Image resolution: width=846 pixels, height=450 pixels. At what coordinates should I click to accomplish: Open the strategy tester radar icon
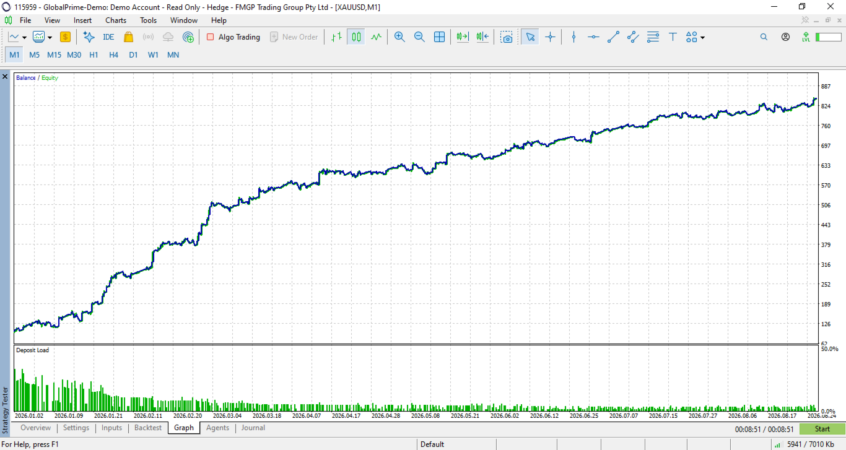click(188, 37)
